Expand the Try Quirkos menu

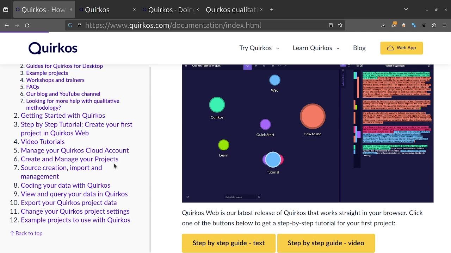point(259,48)
